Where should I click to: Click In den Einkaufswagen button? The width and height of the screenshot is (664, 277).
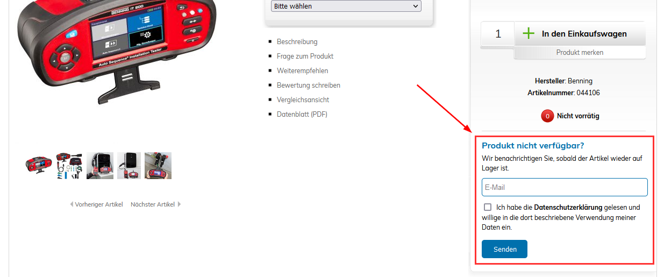click(580, 34)
